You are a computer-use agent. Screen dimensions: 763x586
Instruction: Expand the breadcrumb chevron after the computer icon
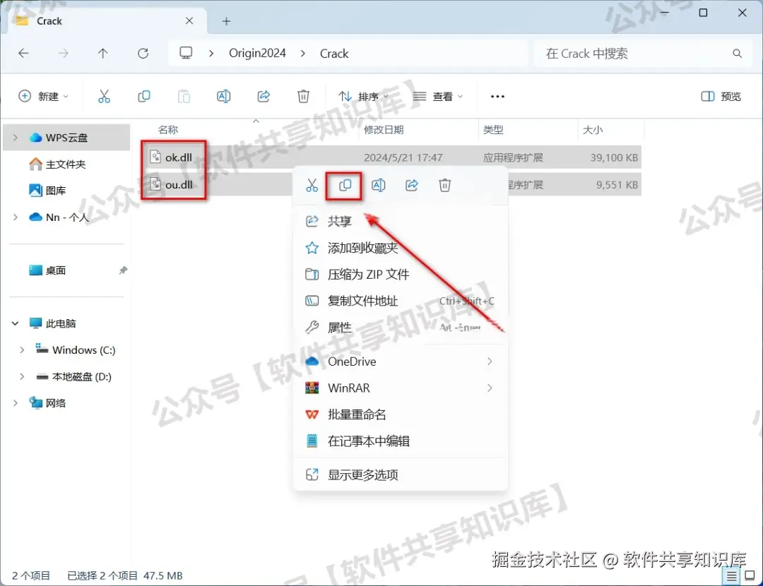[x=211, y=54]
